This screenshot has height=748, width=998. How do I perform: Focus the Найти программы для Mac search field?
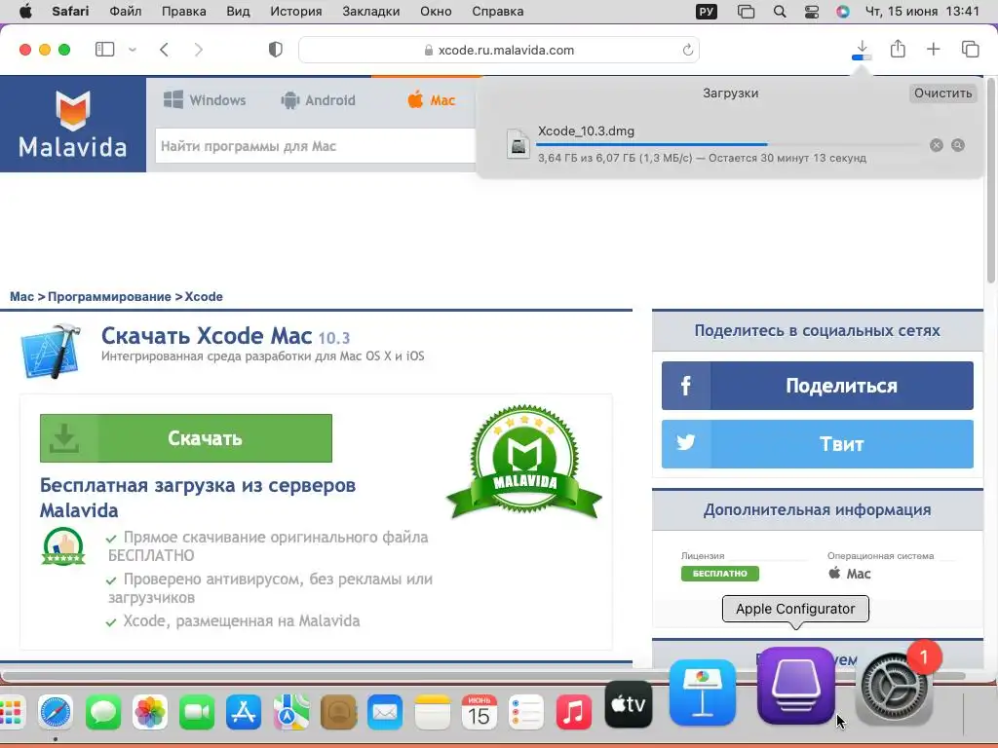(316, 146)
